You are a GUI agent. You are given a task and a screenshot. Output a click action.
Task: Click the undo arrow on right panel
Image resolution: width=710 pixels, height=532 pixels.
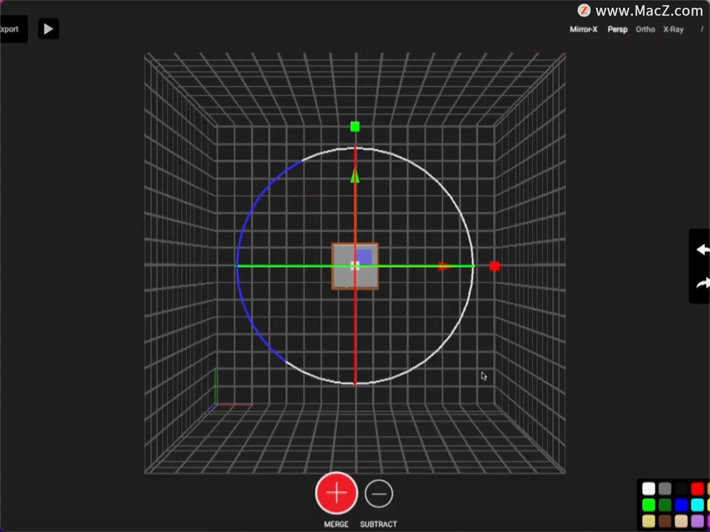click(703, 250)
